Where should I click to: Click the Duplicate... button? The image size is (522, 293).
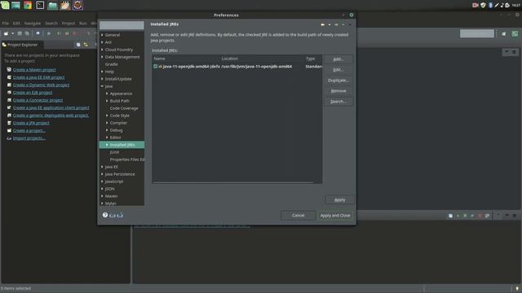338,81
